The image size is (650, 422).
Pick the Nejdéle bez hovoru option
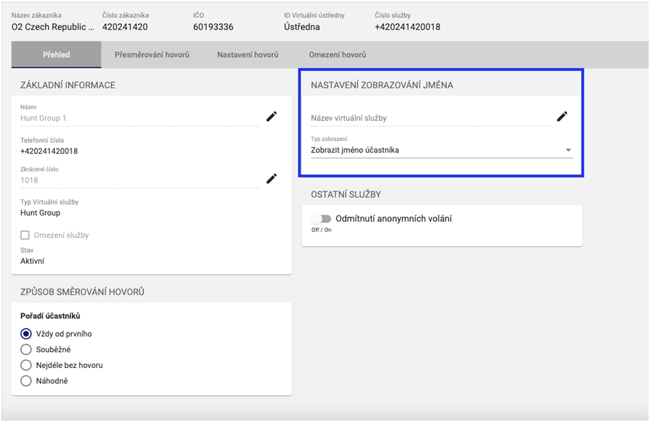tap(26, 365)
